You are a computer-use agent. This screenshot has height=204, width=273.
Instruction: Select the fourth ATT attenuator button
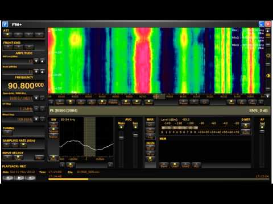[39, 35]
